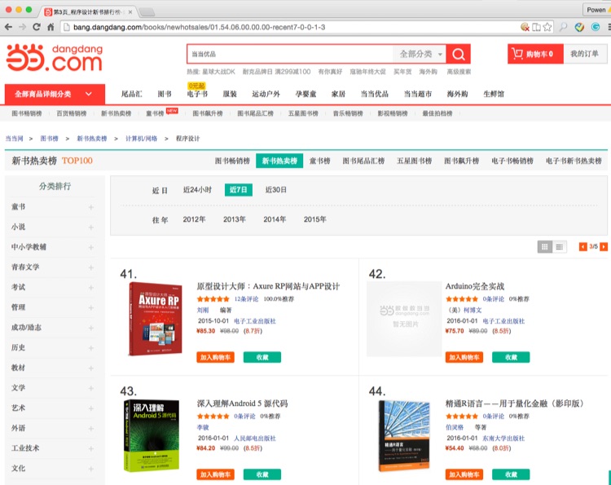The height and width of the screenshot is (485, 611).
Task: Click the browser address bar
Action: tap(290, 27)
